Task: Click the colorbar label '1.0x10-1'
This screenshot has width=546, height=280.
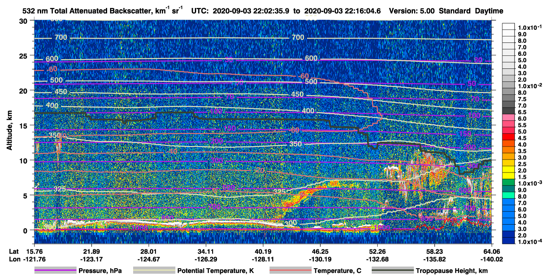Action: pyautogui.click(x=530, y=27)
